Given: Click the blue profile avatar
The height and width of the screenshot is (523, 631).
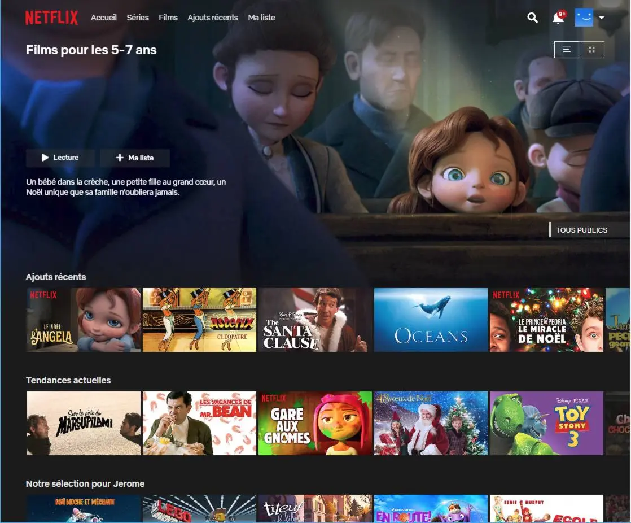Looking at the screenshot, I should [x=584, y=18].
